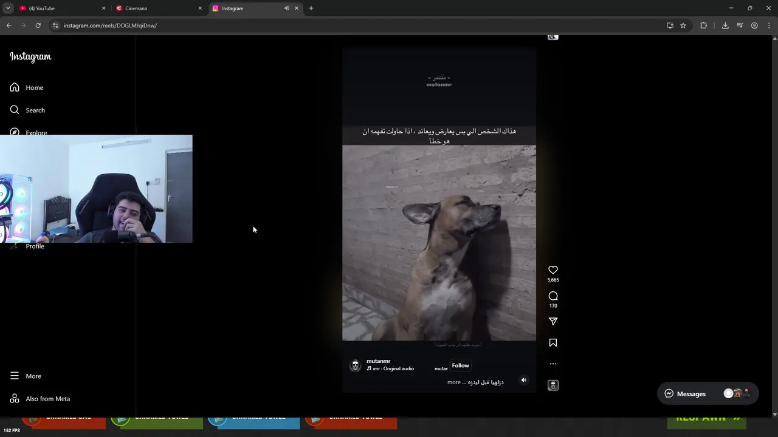Open Search in Instagram sidebar
778x437 pixels.
pos(27,110)
